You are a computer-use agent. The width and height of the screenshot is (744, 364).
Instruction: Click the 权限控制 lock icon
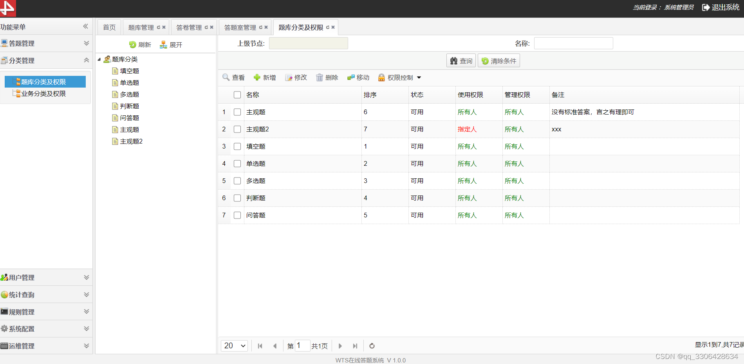click(381, 77)
